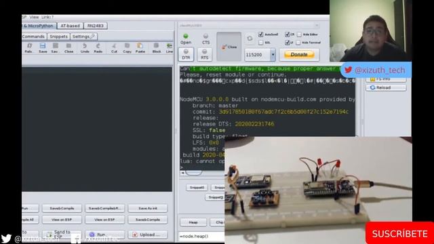
Task: Click the release DTS value 202002231746
Action: (254, 124)
